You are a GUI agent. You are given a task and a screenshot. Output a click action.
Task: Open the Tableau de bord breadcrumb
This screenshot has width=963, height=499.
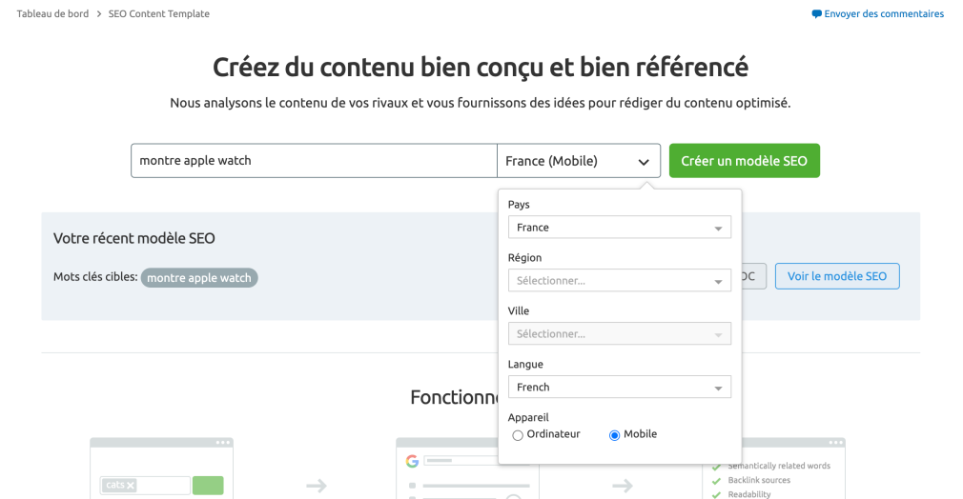[52, 13]
